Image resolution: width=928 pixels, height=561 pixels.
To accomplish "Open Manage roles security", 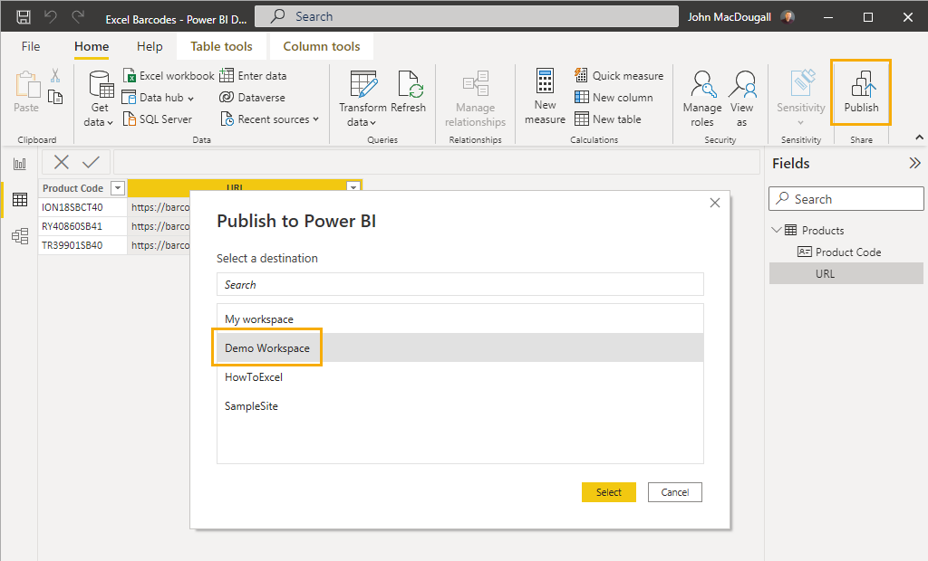I will click(x=702, y=98).
